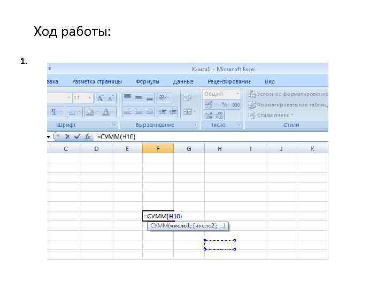Open the Шрифт group dialog launcher
The height and width of the screenshot is (289, 385).
[114, 125]
